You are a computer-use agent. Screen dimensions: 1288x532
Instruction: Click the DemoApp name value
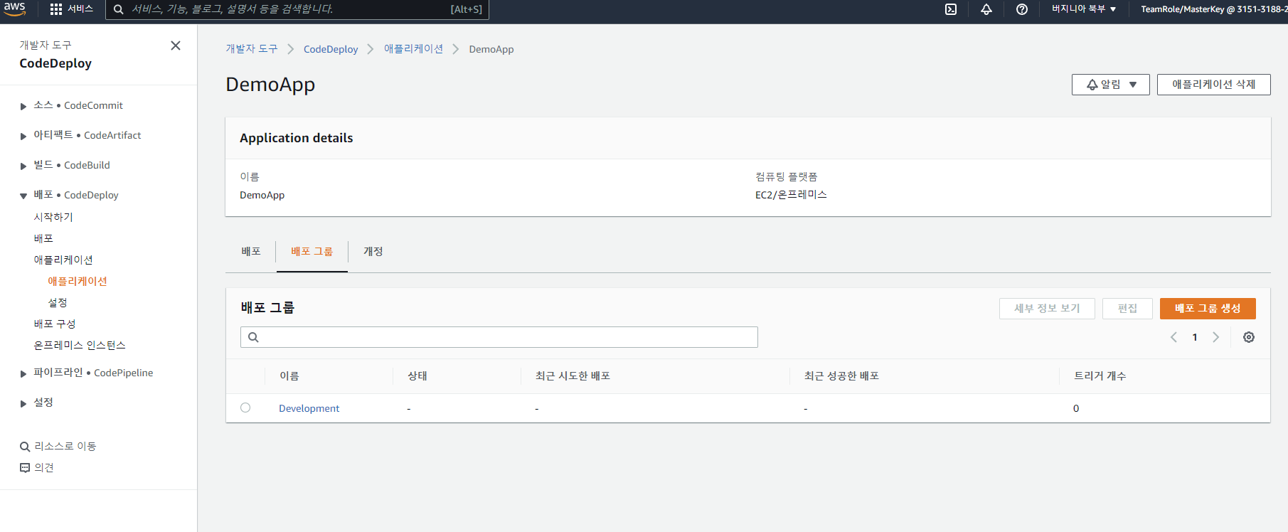coord(262,195)
